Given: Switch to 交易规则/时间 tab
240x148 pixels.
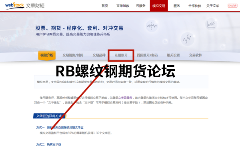Looking at the screenshot, I should pos(73,55).
